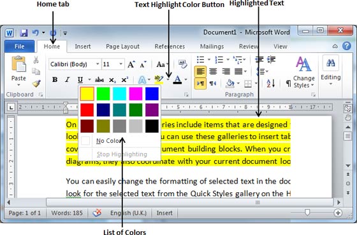This screenshot has width=357, height=235.
Task: Open the Calibri (Body) font dropdown
Action: (x=98, y=64)
